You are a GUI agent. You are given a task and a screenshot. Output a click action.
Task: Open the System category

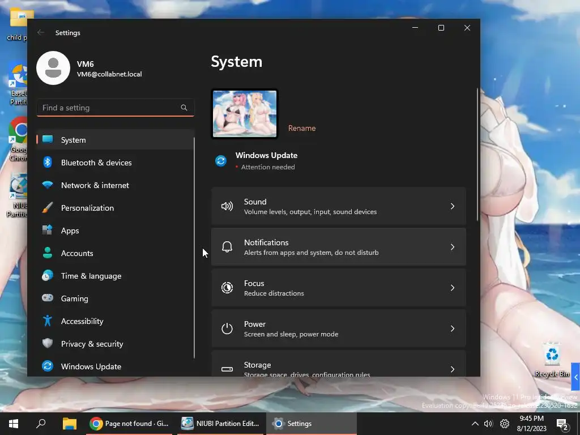click(x=115, y=140)
